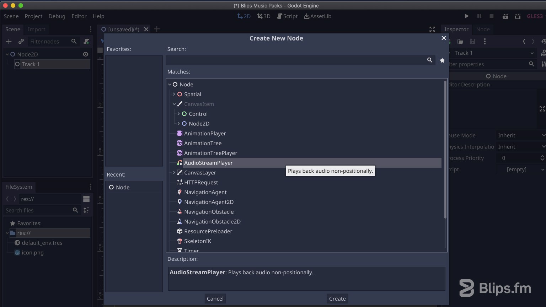This screenshot has height=307, width=546.
Task: Collapse the res:// folder in FileSystem
Action: (7, 233)
